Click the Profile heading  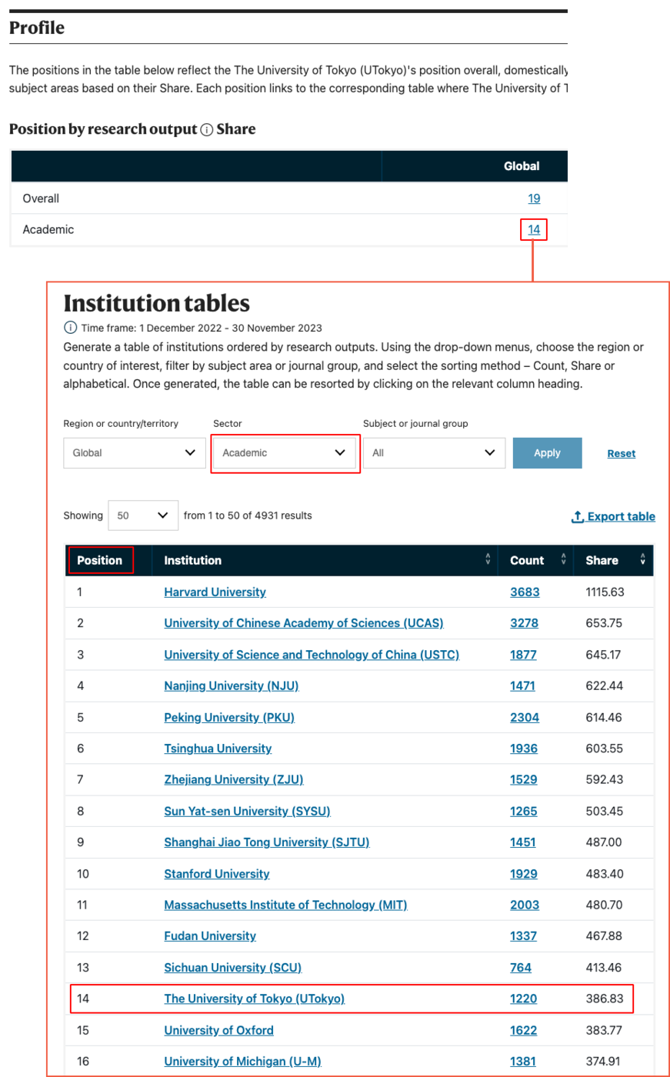[37, 28]
